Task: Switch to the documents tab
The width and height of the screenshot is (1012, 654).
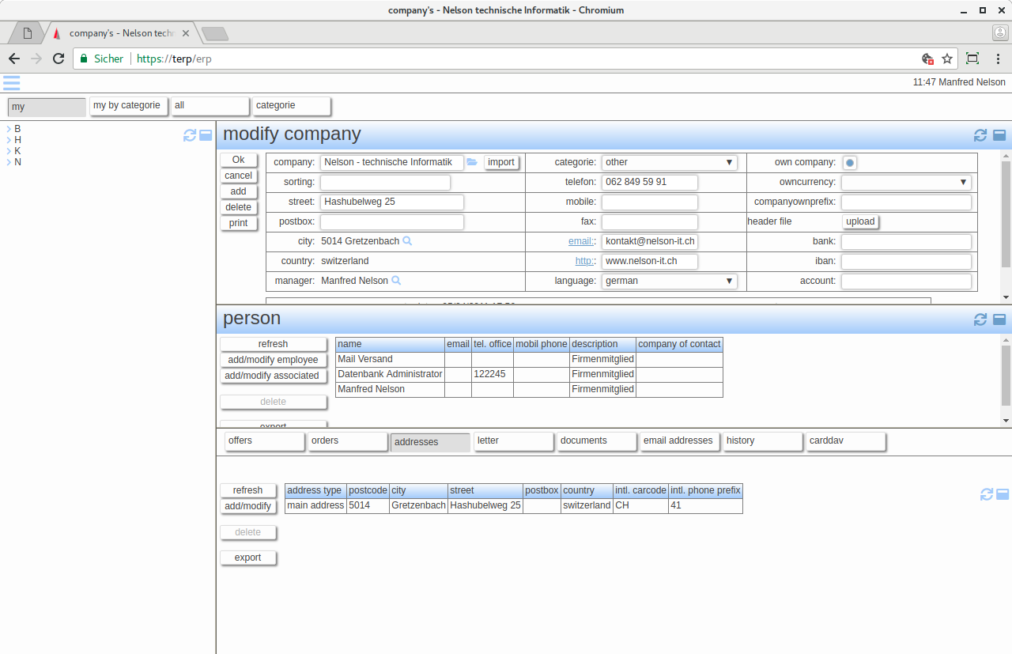Action: (x=596, y=440)
